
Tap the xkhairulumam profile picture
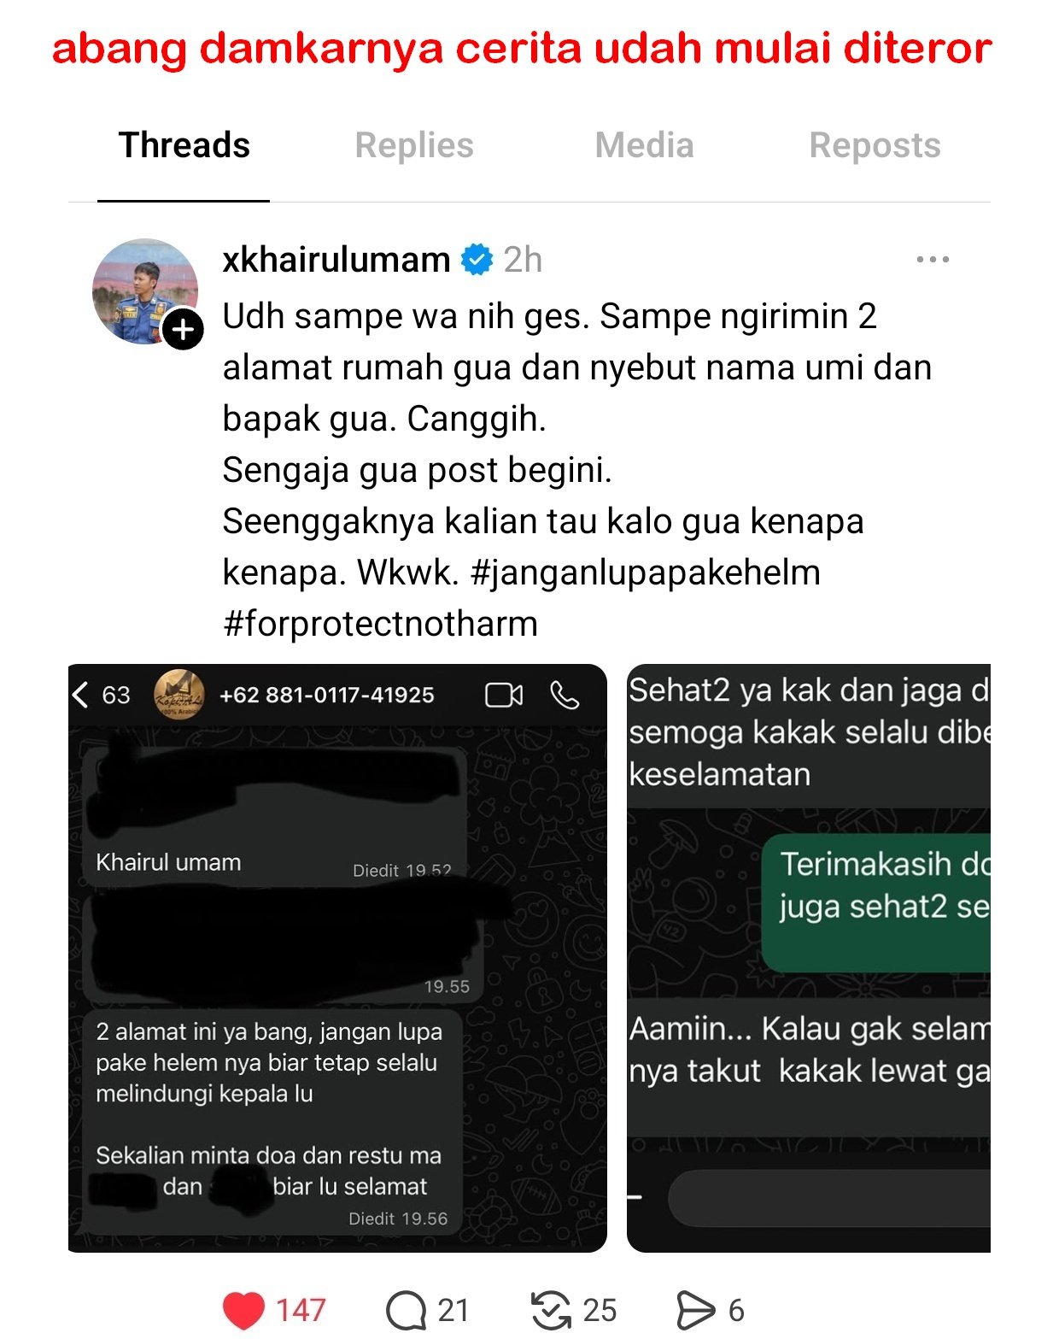[x=145, y=291]
